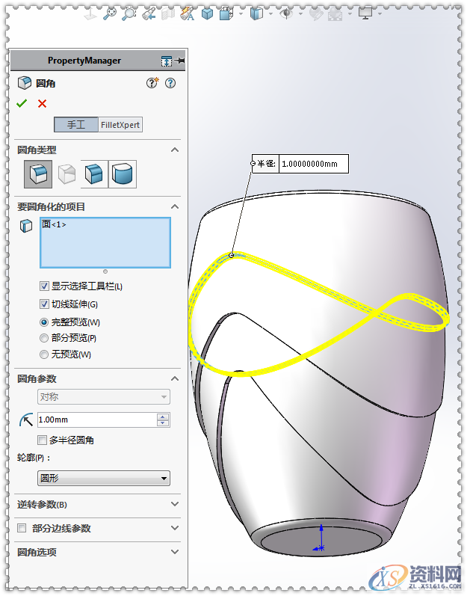Click Apply Scene icon
Screen dimensions: 467x596
[x=335, y=14]
